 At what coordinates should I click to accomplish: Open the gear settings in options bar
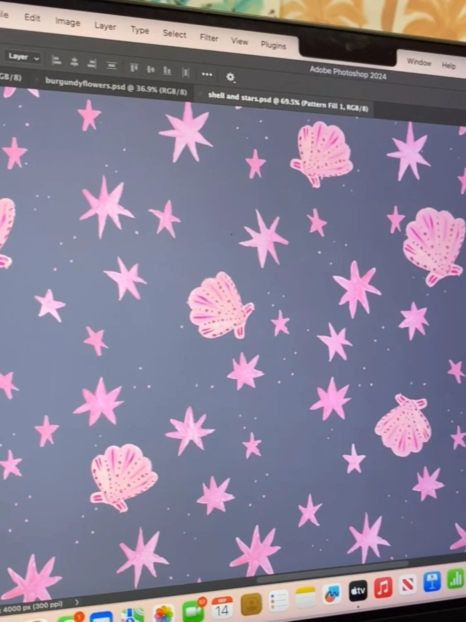(230, 77)
